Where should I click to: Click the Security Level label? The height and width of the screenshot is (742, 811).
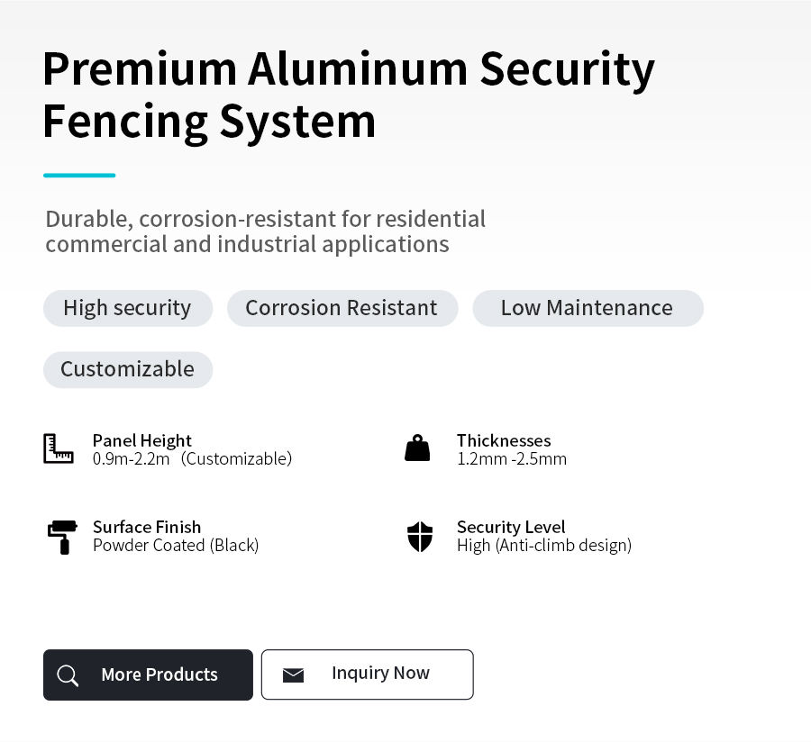pyautogui.click(x=511, y=527)
